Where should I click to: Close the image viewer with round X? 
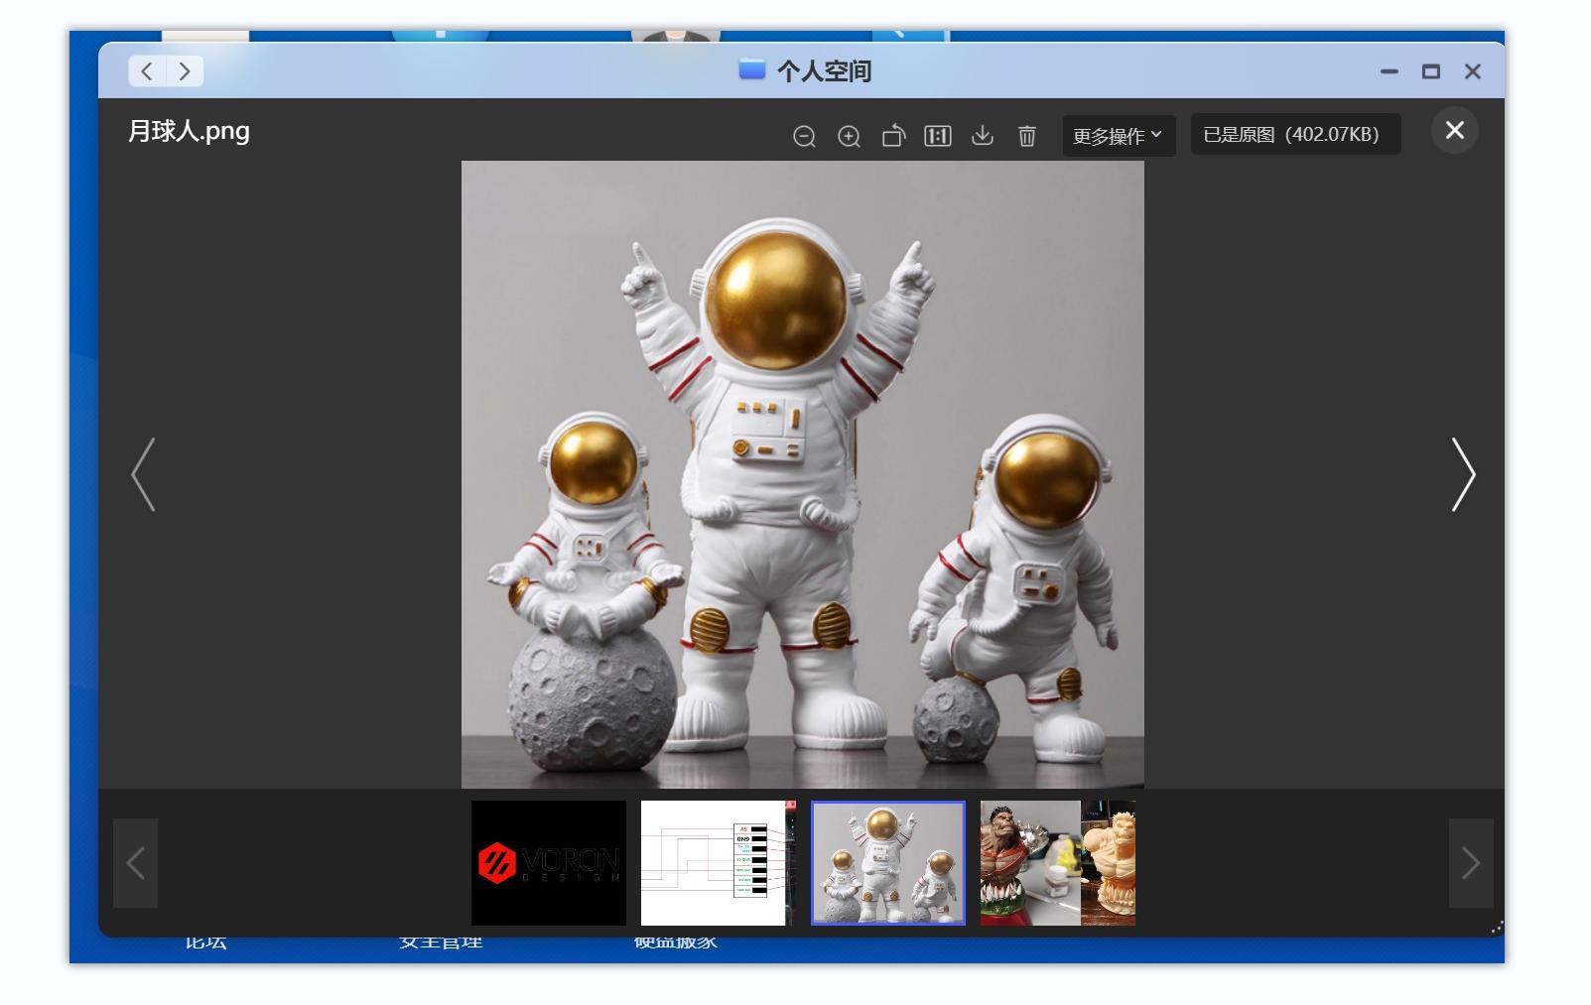1454,131
